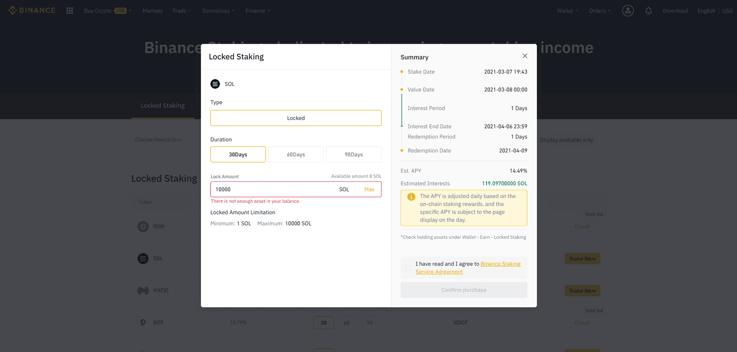
Task: Select the 60Days duration option
Action: click(296, 154)
